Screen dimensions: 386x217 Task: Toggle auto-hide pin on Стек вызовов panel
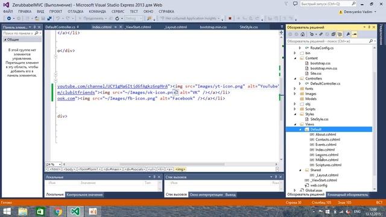[x=276, y=177]
